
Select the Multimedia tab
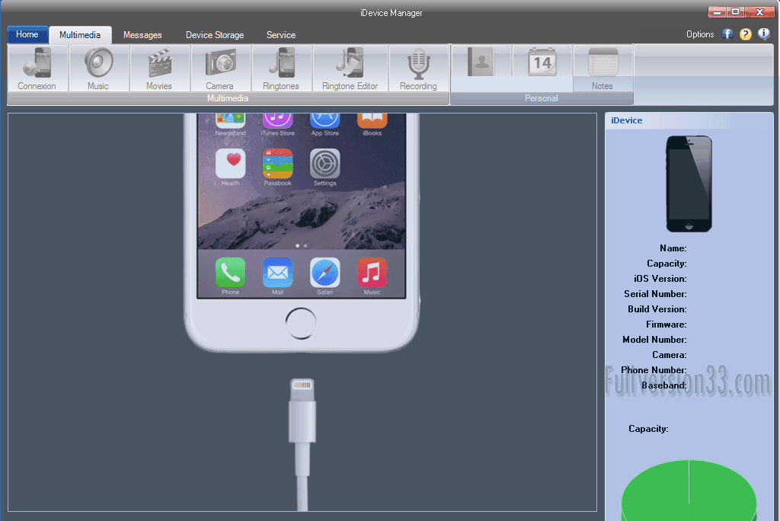[80, 35]
